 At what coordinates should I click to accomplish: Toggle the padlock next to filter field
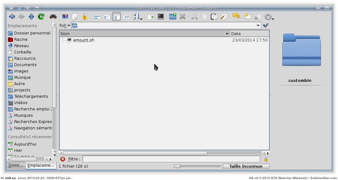pyautogui.click(x=266, y=159)
